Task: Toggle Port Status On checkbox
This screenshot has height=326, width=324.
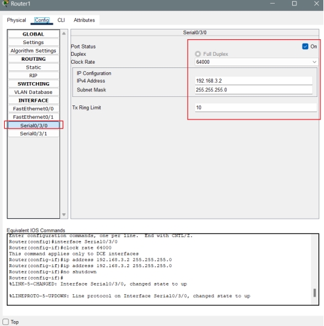Action: (x=305, y=47)
